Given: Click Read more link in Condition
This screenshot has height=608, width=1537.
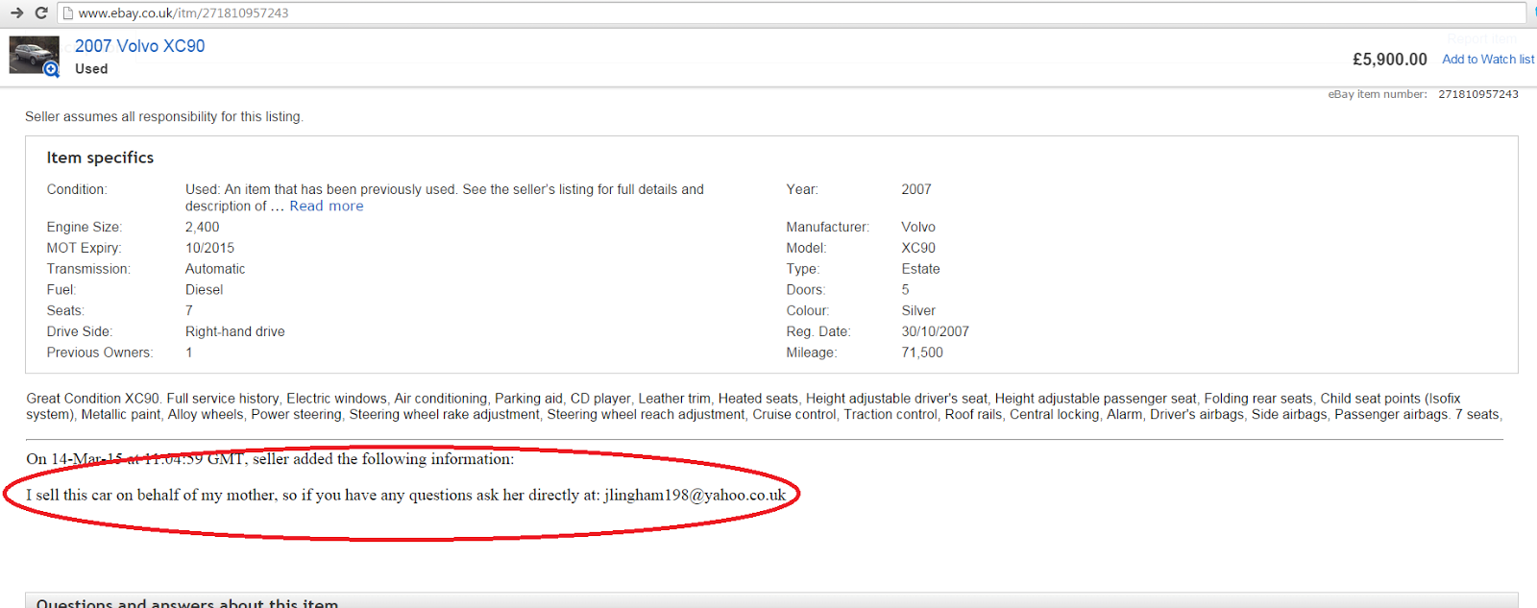Looking at the screenshot, I should tap(327, 207).
